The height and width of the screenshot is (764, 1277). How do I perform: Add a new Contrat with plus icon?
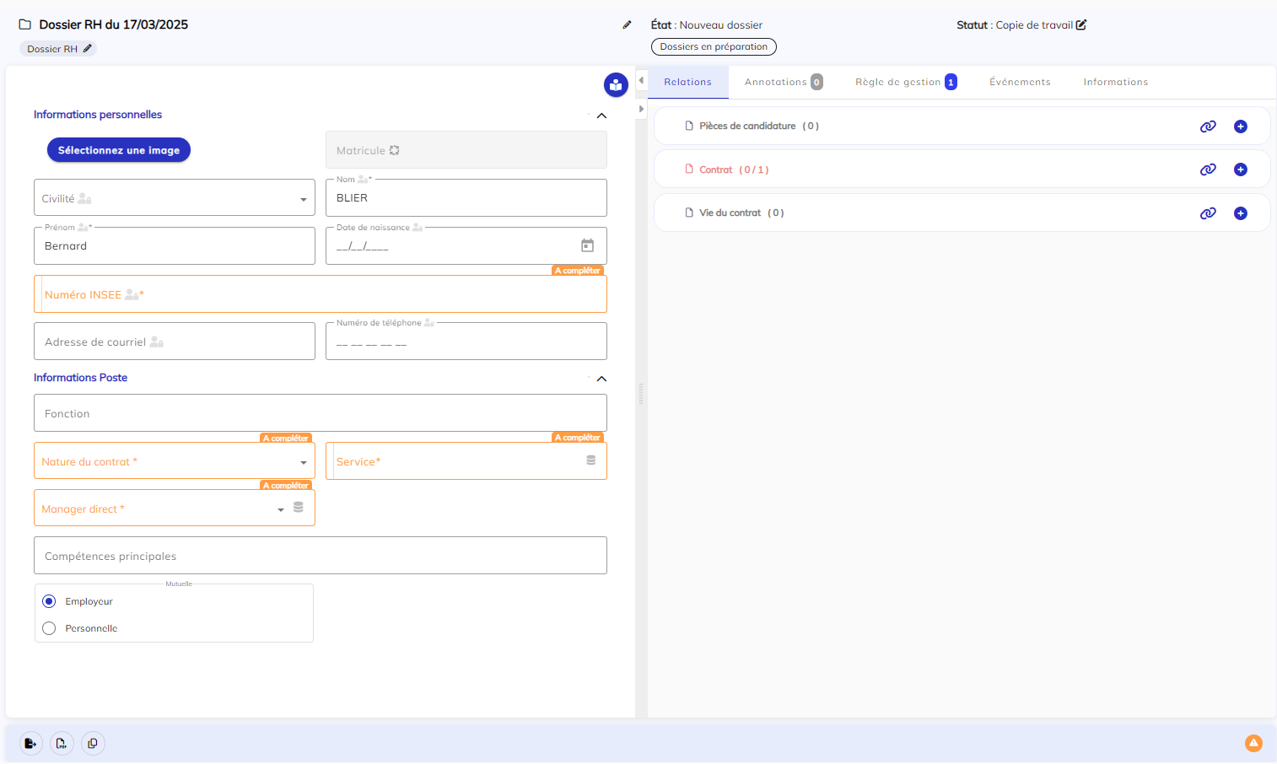click(1240, 169)
